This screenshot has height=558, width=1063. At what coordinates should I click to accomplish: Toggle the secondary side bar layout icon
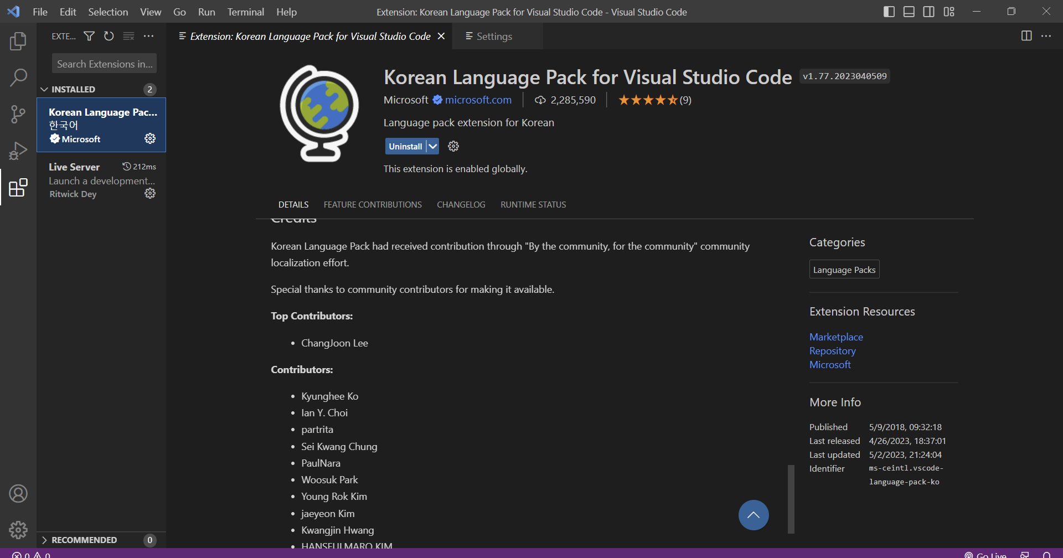929,12
